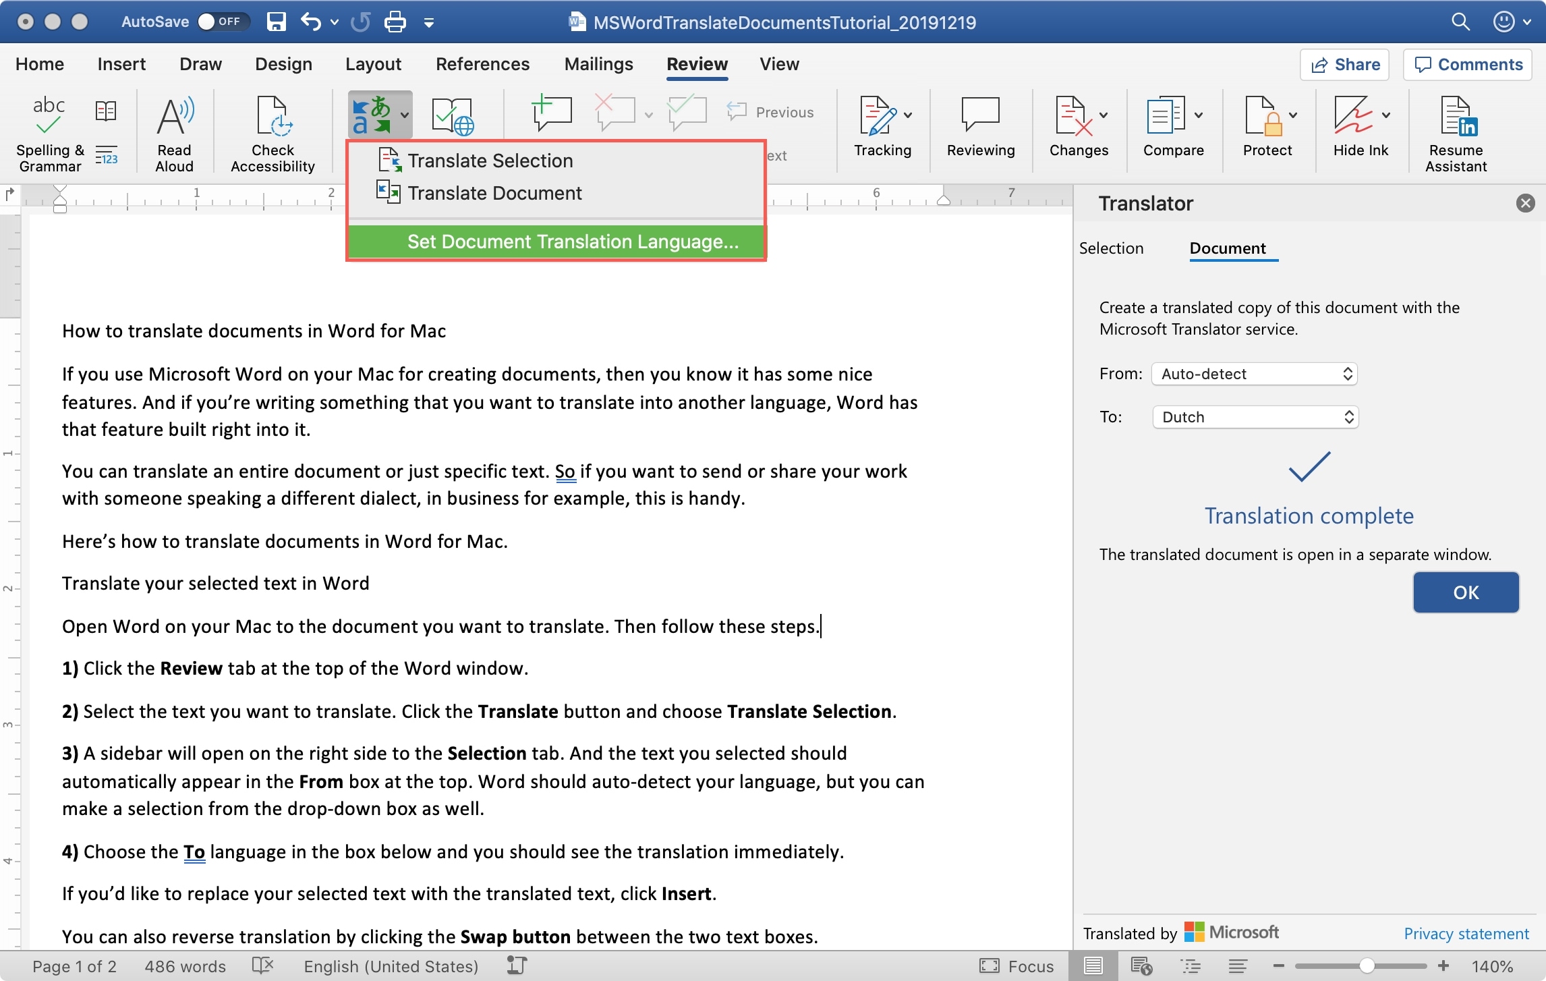This screenshot has height=981, width=1546.
Task: Open the Language globe icon
Action: click(453, 115)
